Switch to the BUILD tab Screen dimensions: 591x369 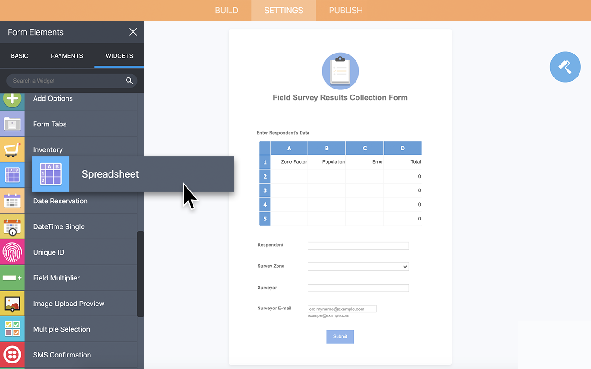coord(227,10)
